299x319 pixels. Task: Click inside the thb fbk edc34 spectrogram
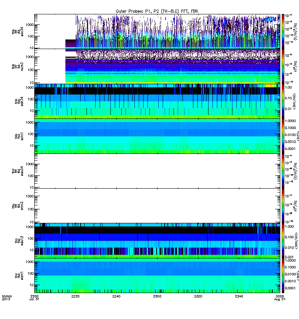[x=157, y=101]
